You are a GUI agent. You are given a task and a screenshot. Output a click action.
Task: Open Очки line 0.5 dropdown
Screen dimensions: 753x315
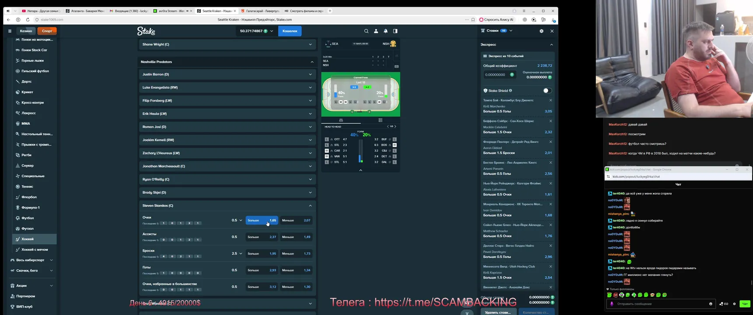pos(237,220)
